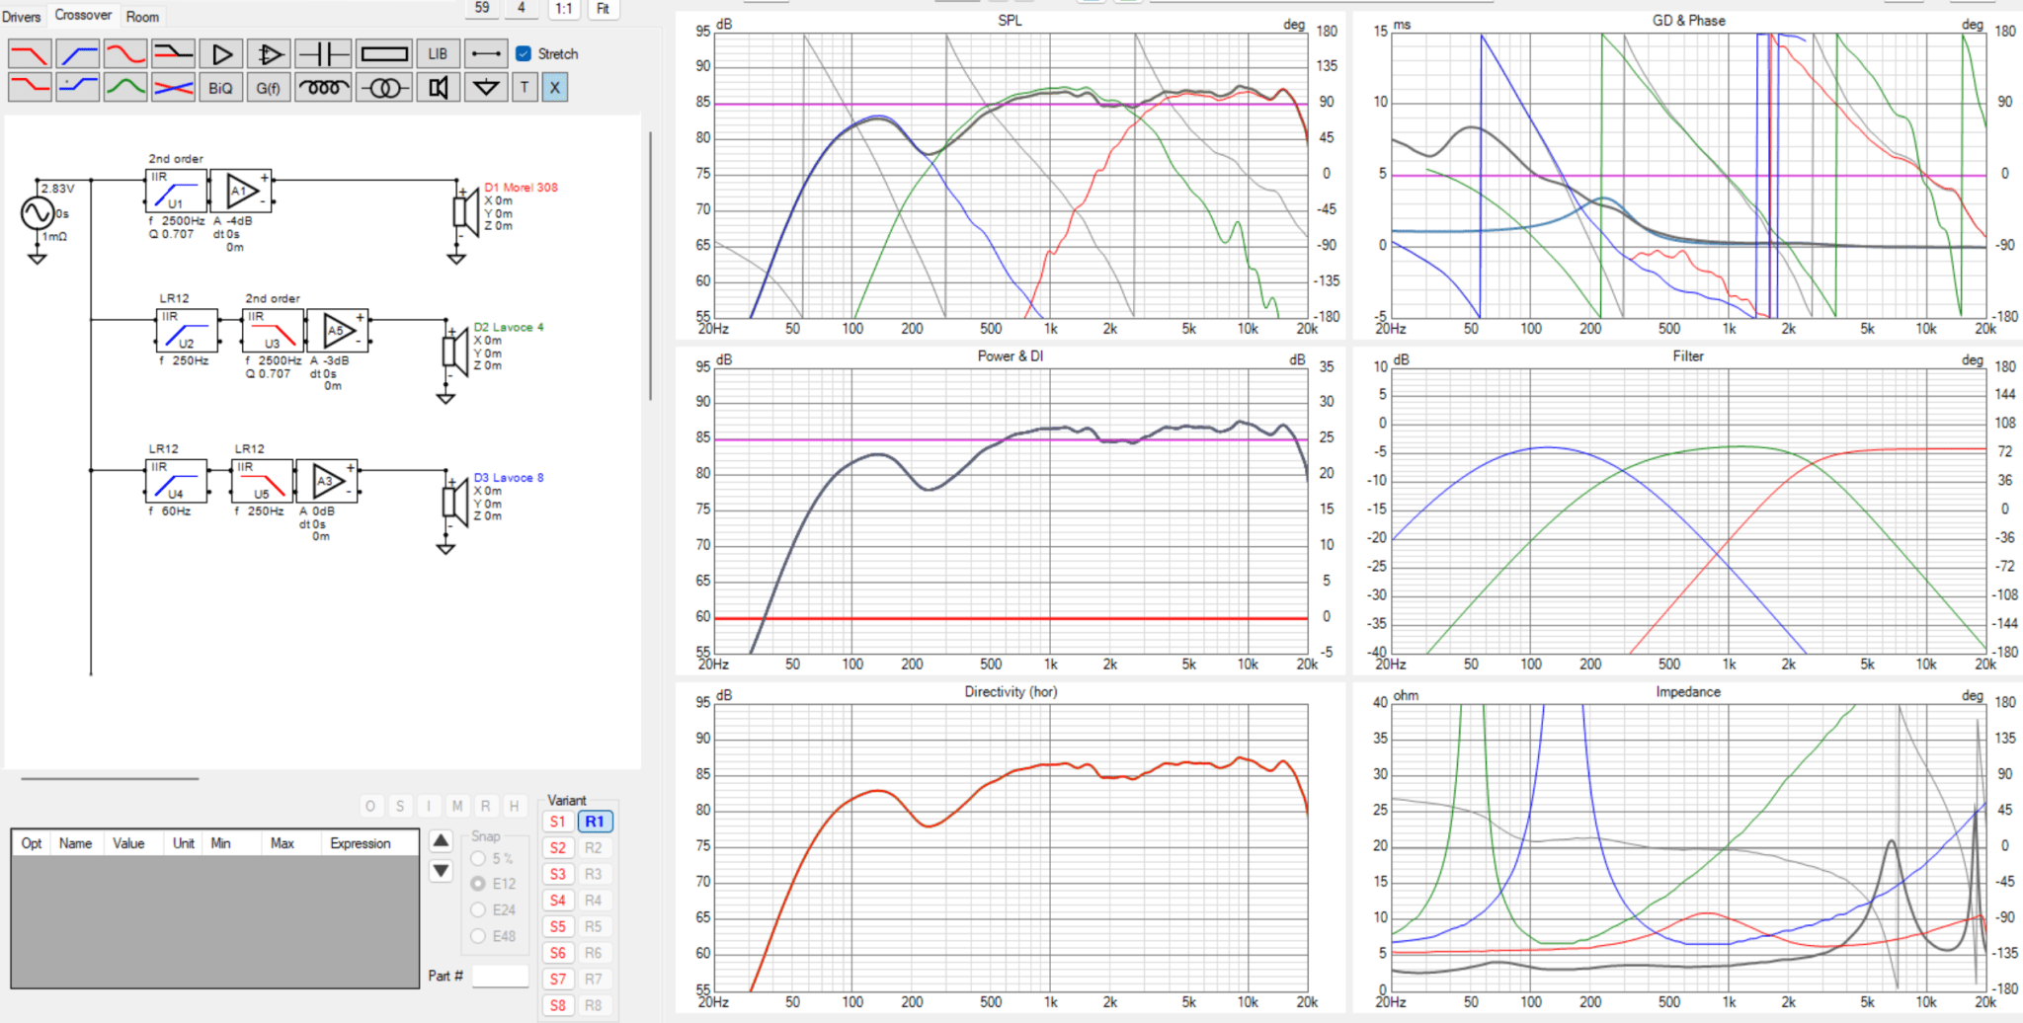Add a blue high-shelf filter block
Image resolution: width=2023 pixels, height=1023 pixels.
click(x=78, y=87)
